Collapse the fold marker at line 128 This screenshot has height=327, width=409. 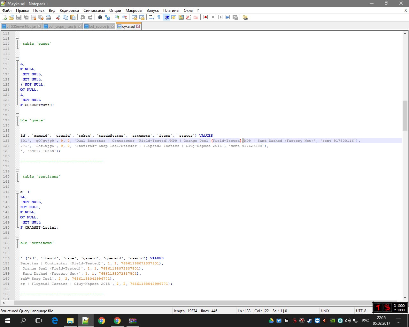(18, 115)
